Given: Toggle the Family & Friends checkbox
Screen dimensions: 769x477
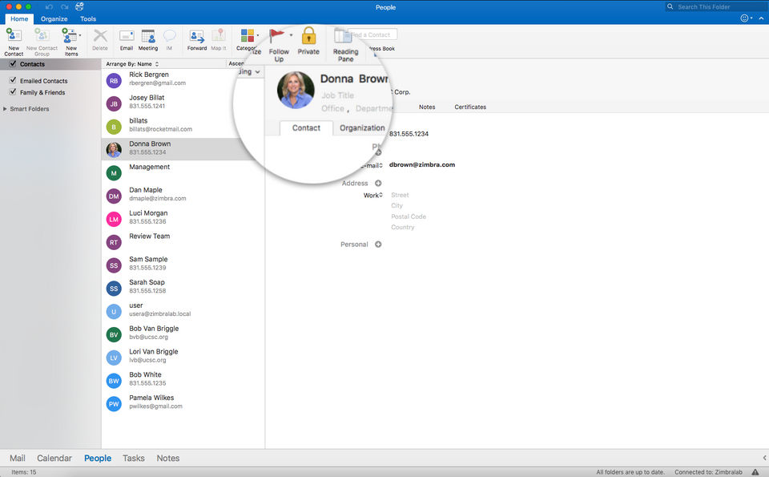Looking at the screenshot, I should click(13, 91).
